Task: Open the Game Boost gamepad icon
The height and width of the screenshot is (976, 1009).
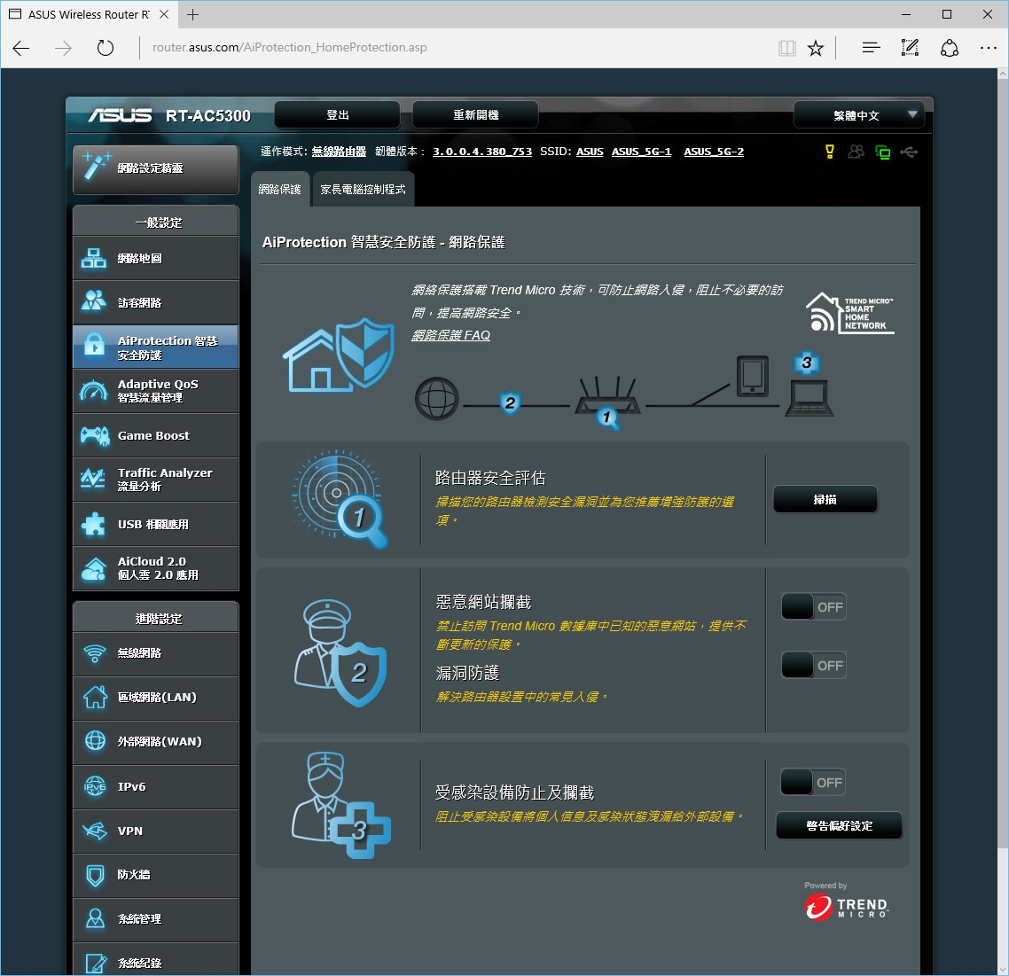Action: 95,435
